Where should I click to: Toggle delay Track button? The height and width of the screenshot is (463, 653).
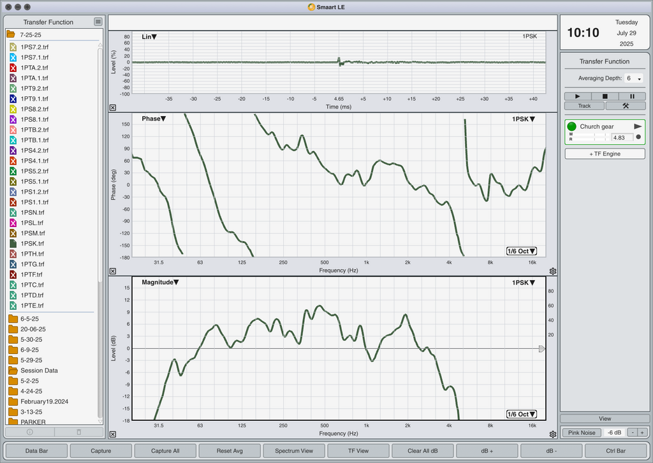click(584, 106)
